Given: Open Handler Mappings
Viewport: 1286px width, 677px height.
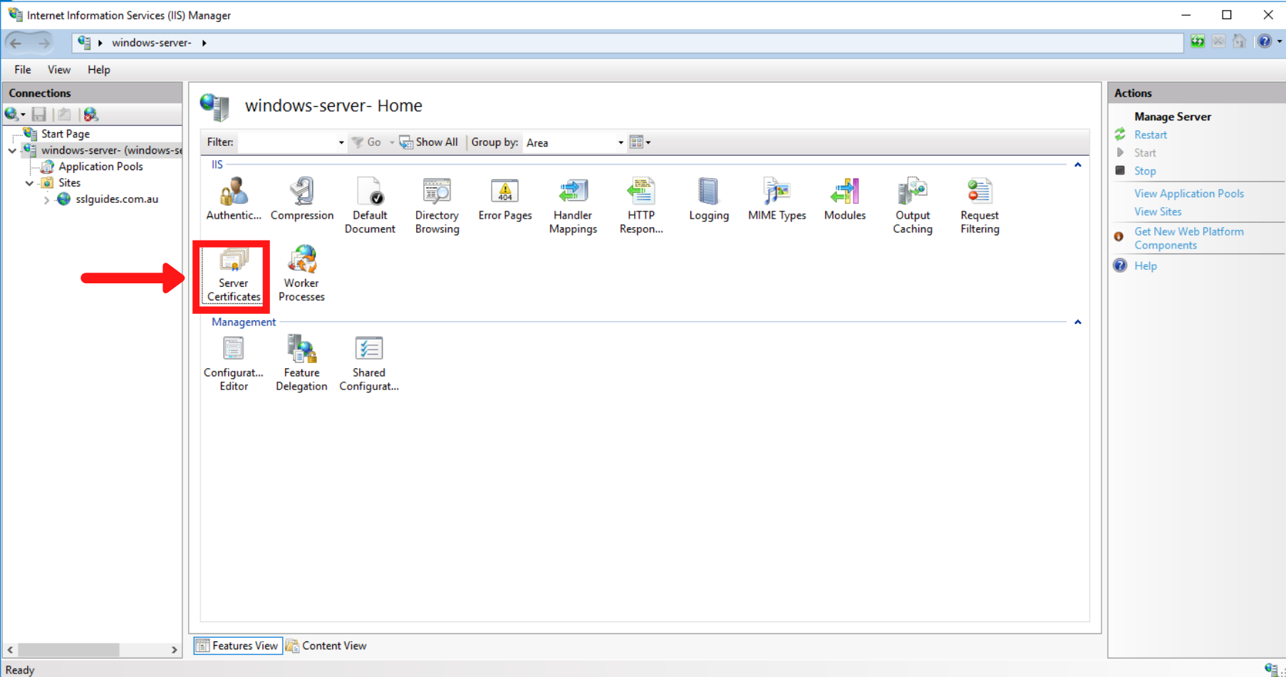Looking at the screenshot, I should [573, 203].
